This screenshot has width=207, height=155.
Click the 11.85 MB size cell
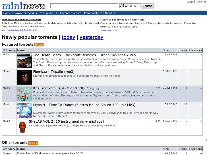[x=171, y=55]
